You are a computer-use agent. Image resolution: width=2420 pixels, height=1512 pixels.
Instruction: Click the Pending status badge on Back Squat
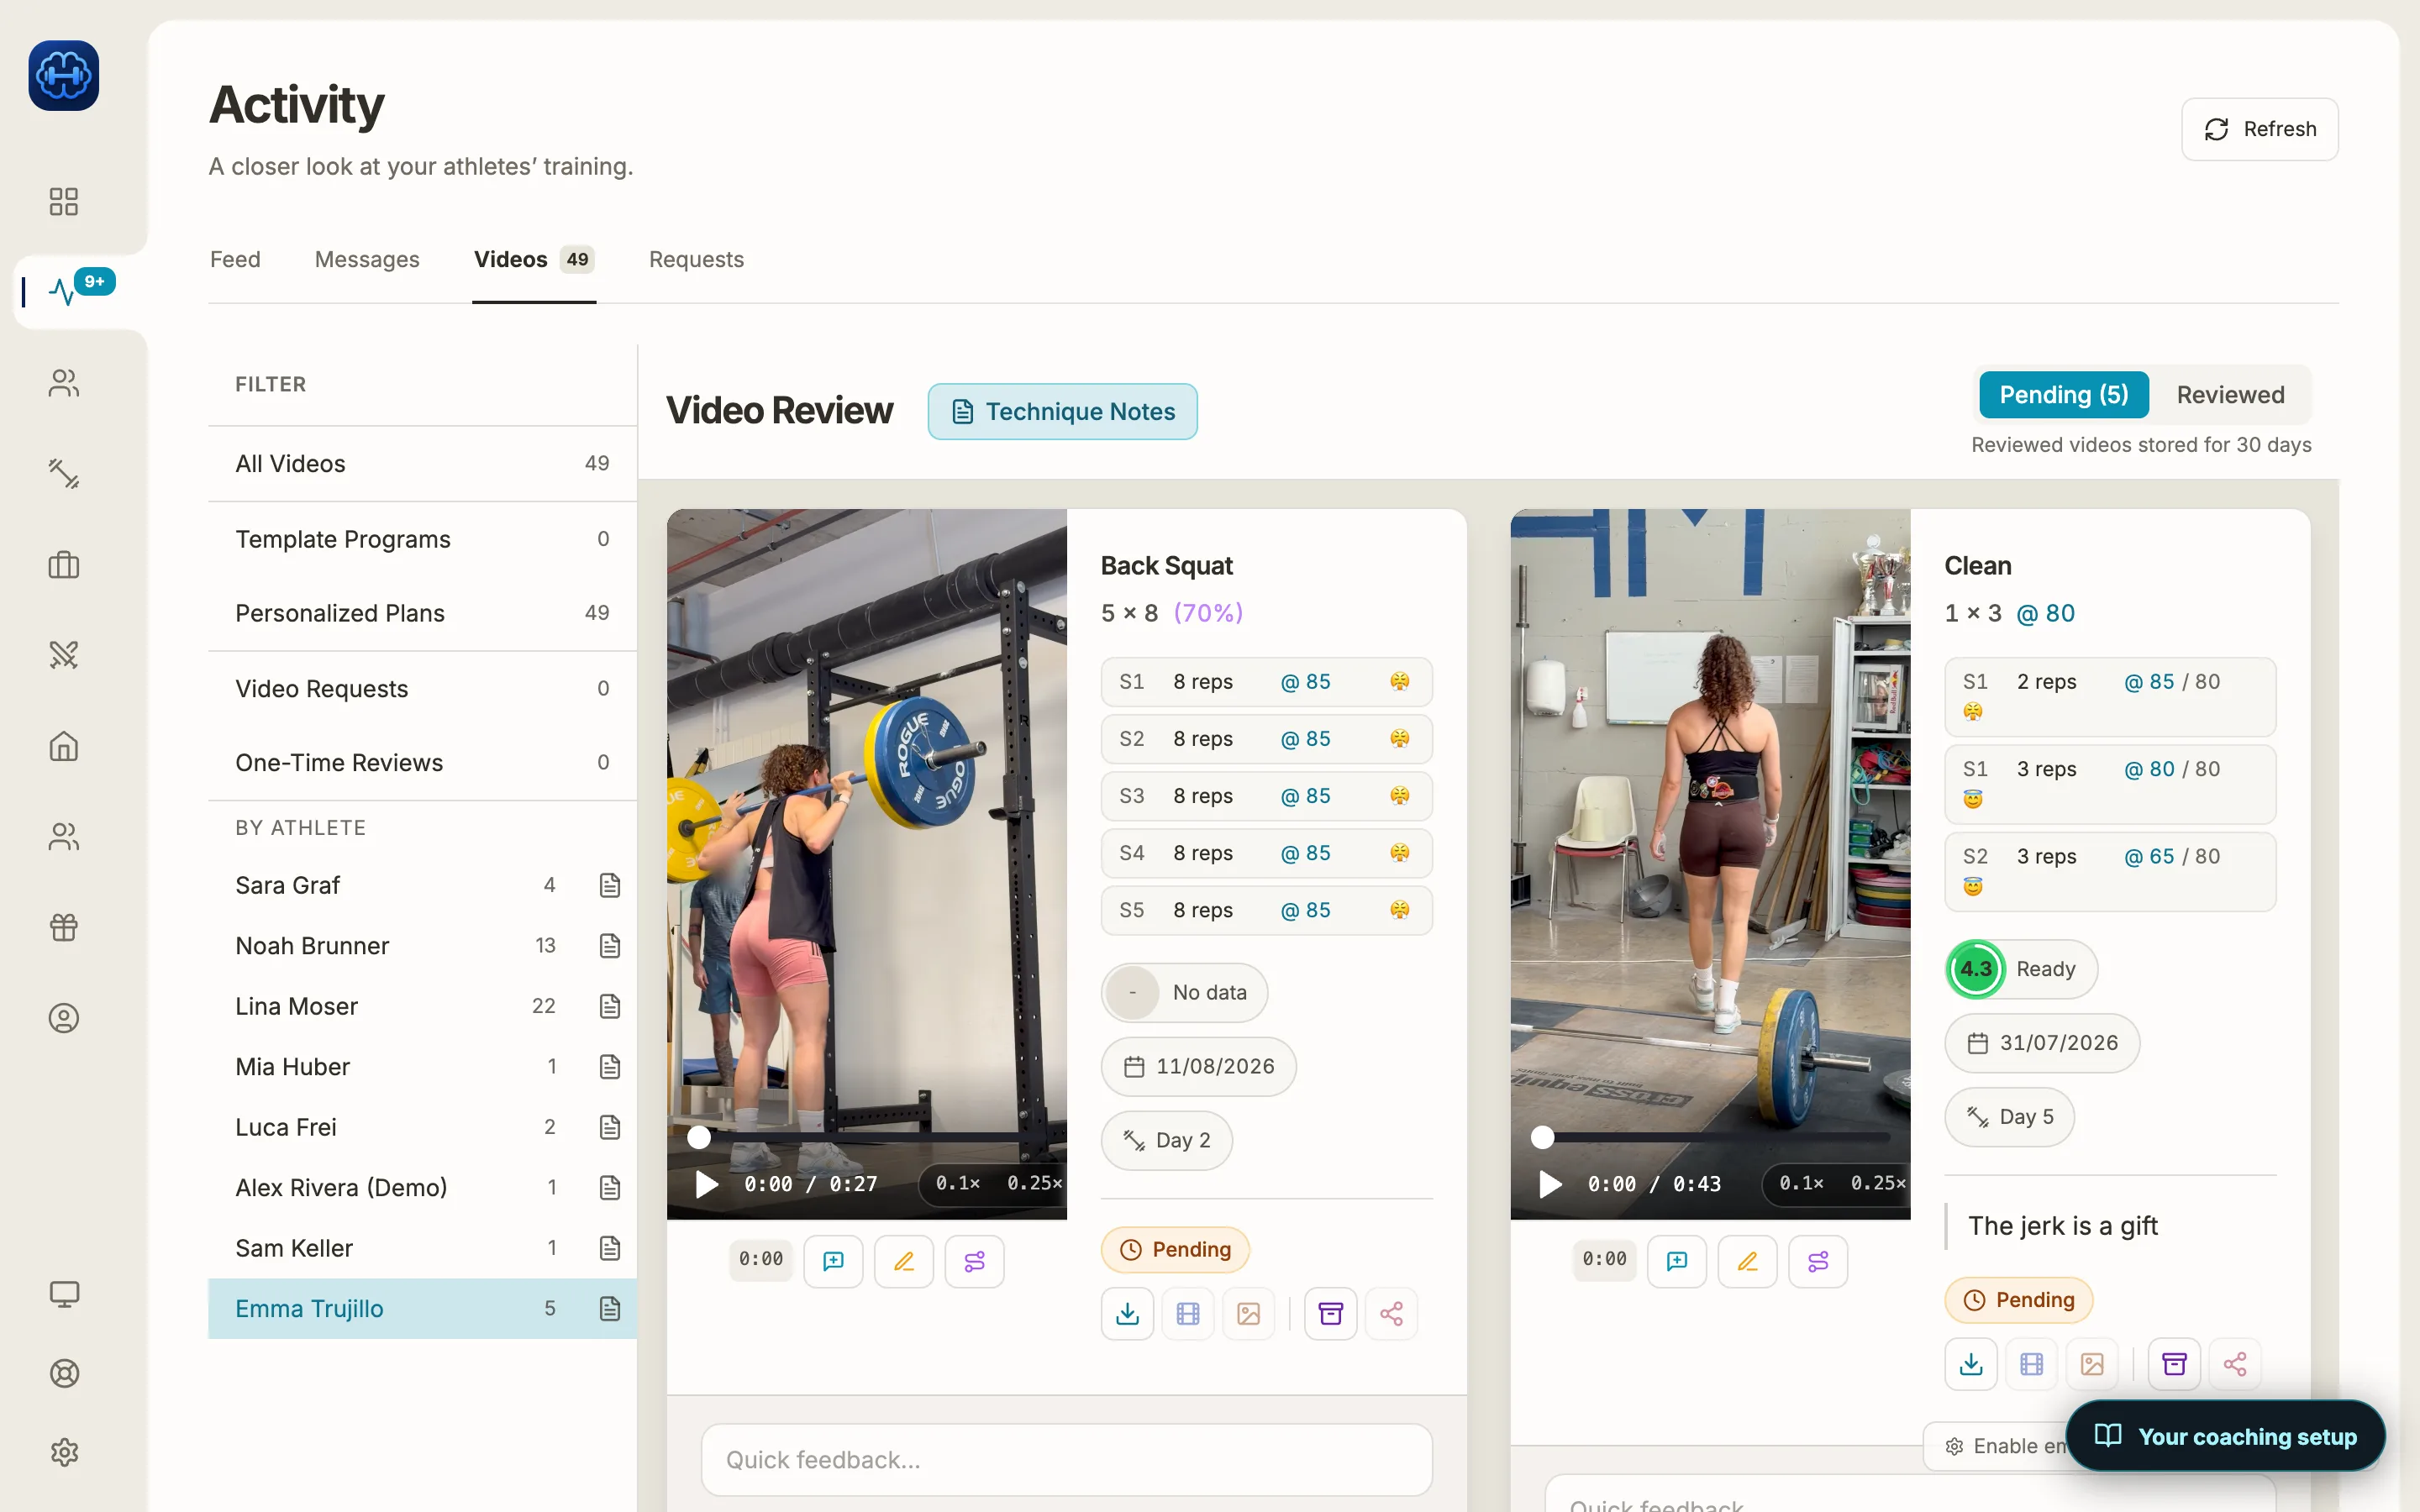[1175, 1250]
